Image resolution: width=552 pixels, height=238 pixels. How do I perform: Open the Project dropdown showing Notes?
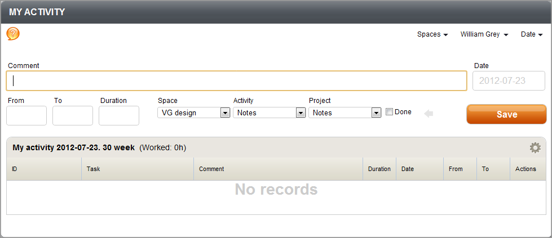click(345, 113)
